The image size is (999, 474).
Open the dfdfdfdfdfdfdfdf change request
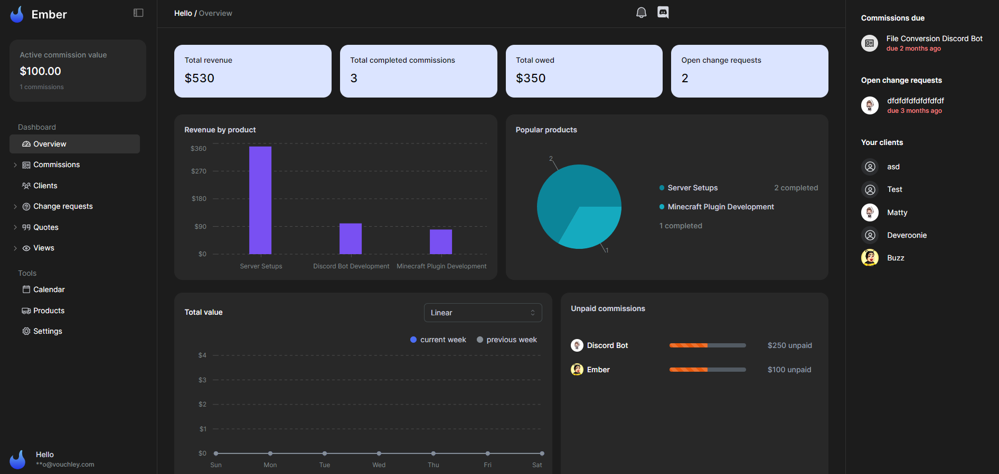pos(915,101)
